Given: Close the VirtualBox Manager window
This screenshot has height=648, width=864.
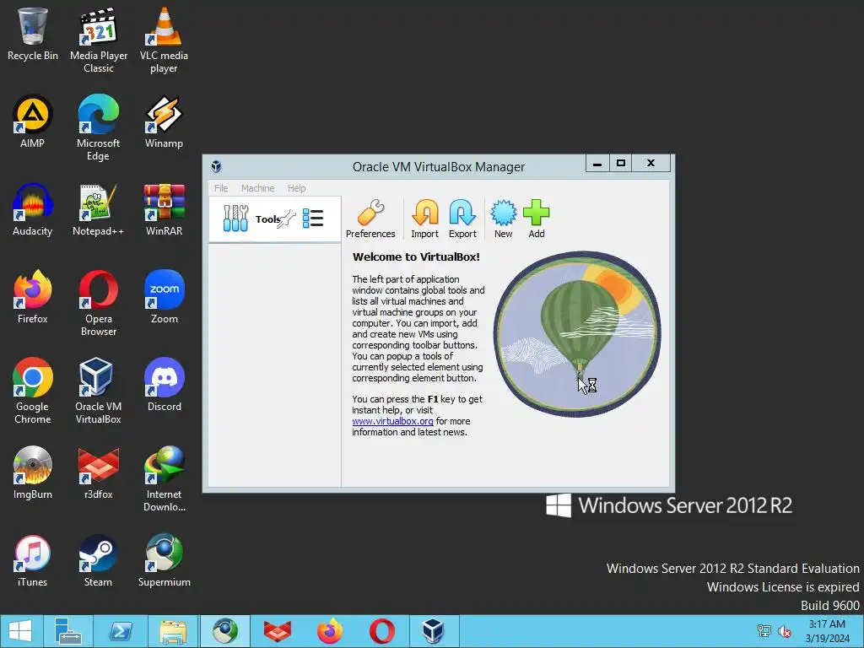Looking at the screenshot, I should (x=651, y=163).
